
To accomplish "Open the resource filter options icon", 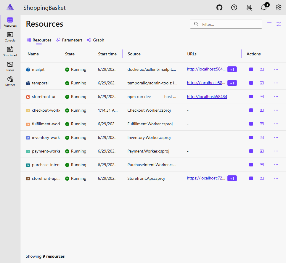I will [269, 24].
